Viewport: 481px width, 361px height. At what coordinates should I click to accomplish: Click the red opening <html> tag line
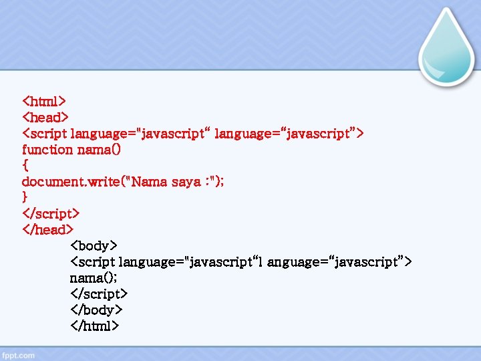44,102
